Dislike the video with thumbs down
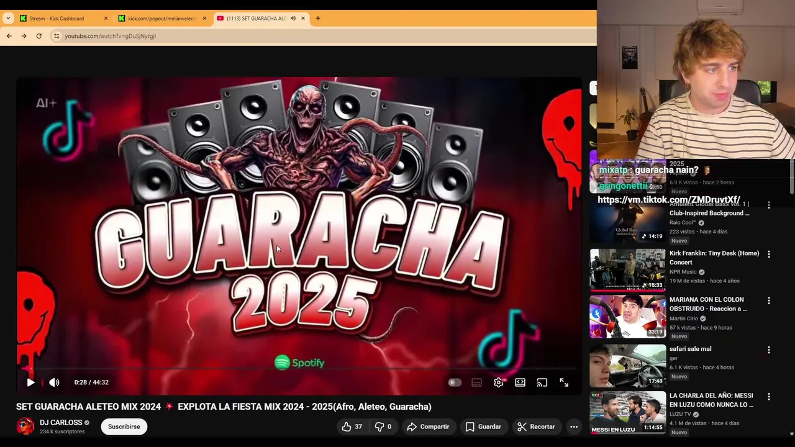Viewport: 795px width, 447px height. click(383, 427)
